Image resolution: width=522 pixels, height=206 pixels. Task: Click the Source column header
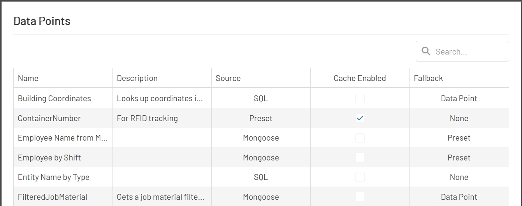point(228,78)
